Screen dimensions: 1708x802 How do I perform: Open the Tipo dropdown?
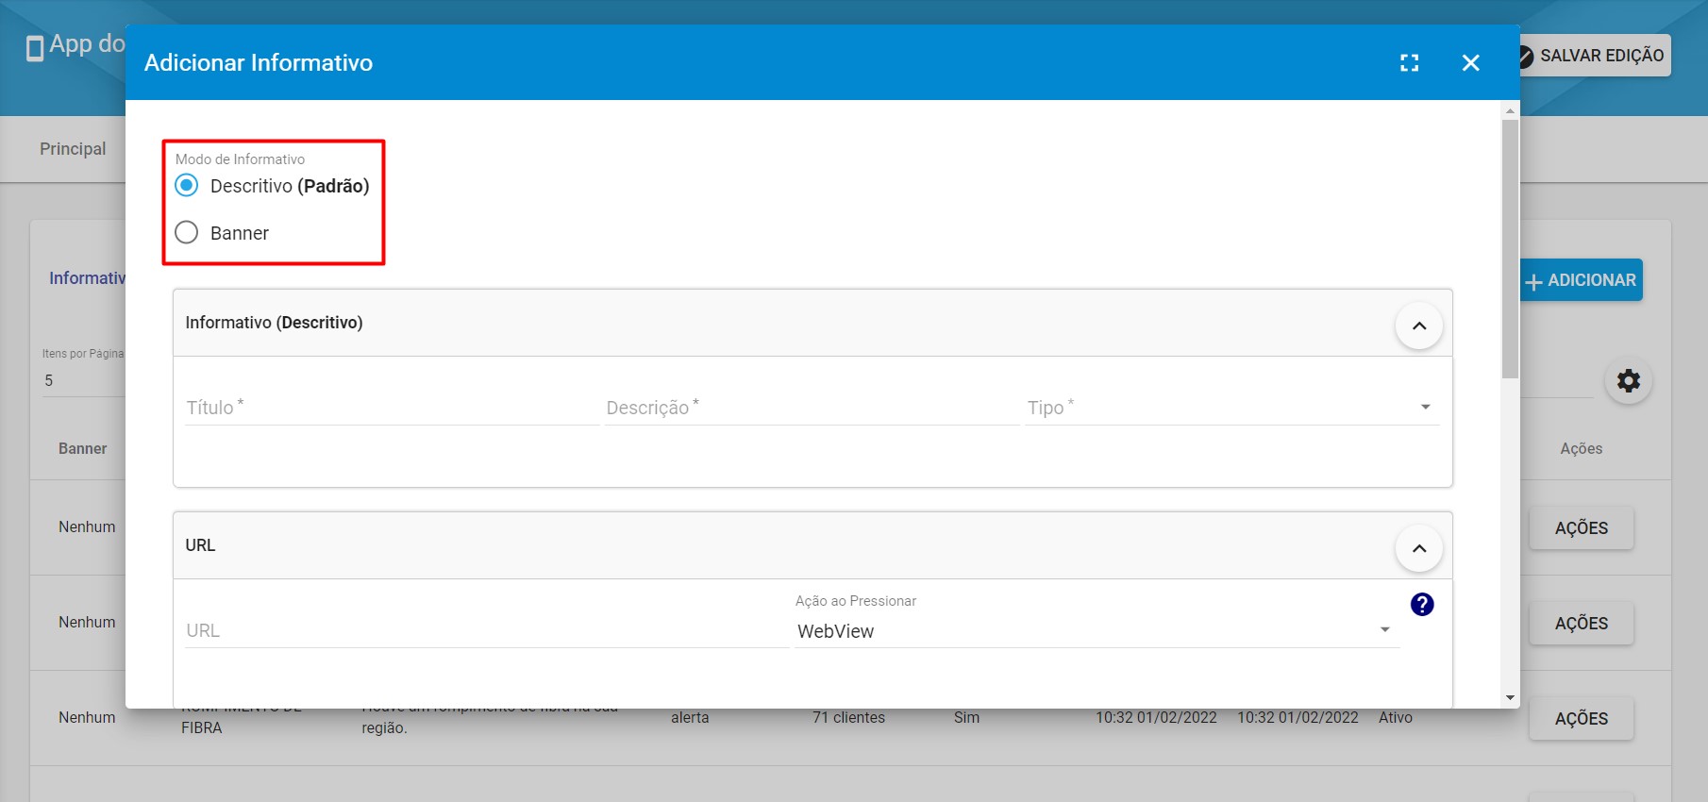coord(1232,408)
